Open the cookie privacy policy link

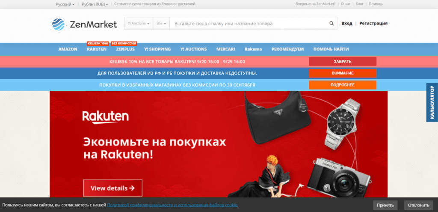coord(172,205)
